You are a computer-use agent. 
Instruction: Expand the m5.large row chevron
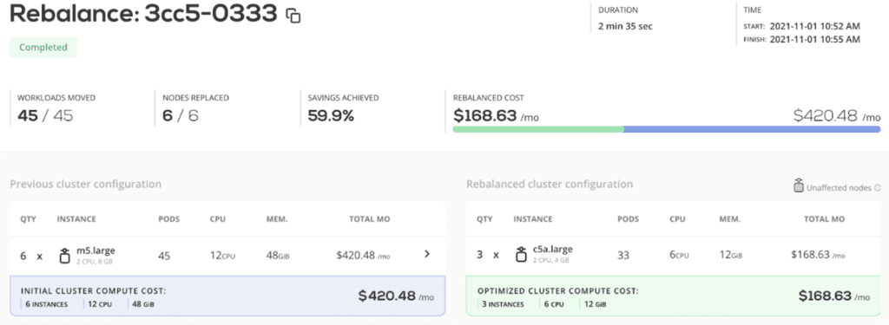427,254
